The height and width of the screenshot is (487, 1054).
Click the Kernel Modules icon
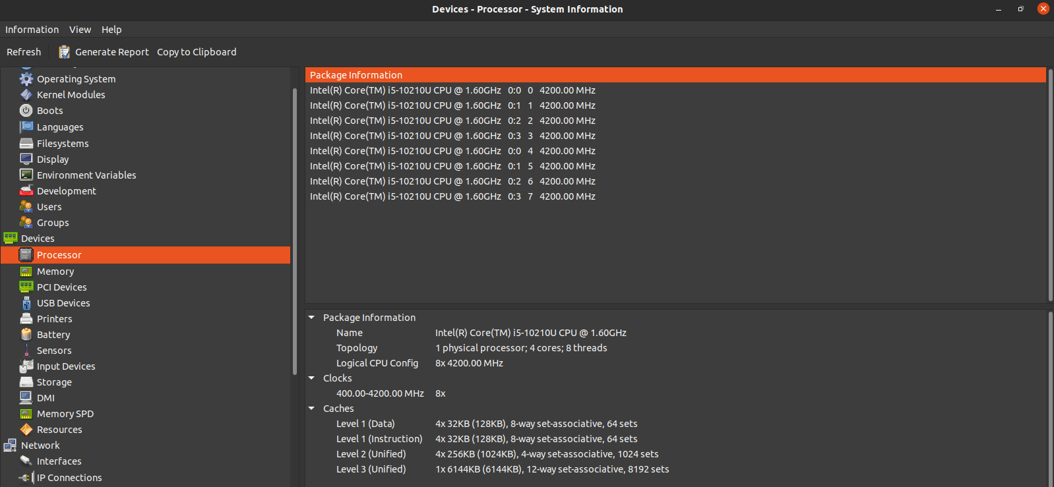[x=26, y=95]
